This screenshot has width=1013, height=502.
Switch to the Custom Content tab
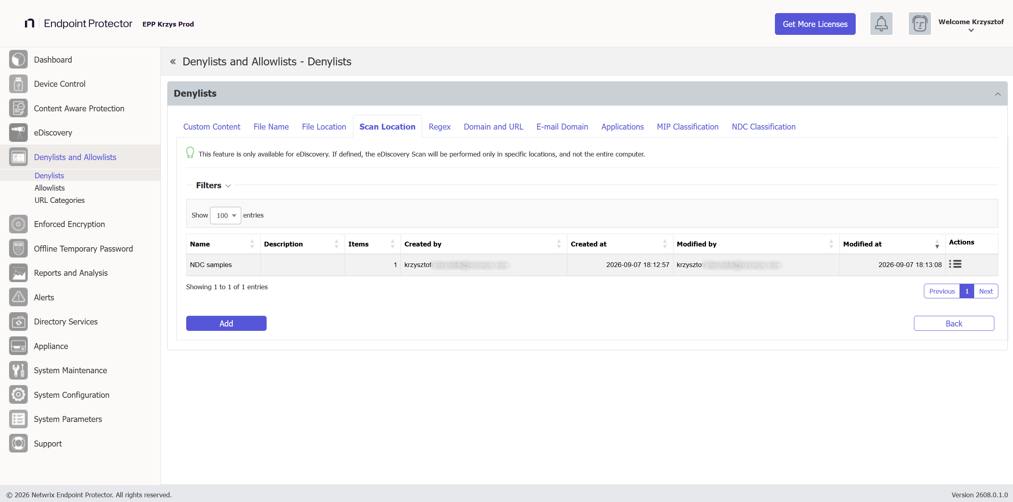click(x=212, y=127)
